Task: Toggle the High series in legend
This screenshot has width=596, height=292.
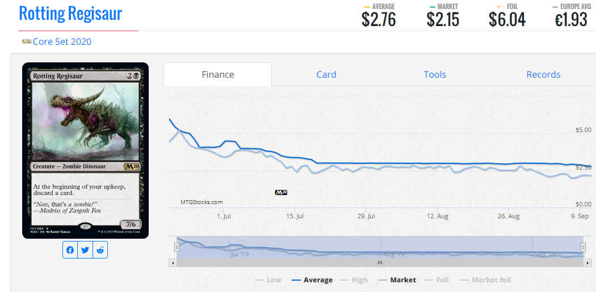Action: [354, 280]
